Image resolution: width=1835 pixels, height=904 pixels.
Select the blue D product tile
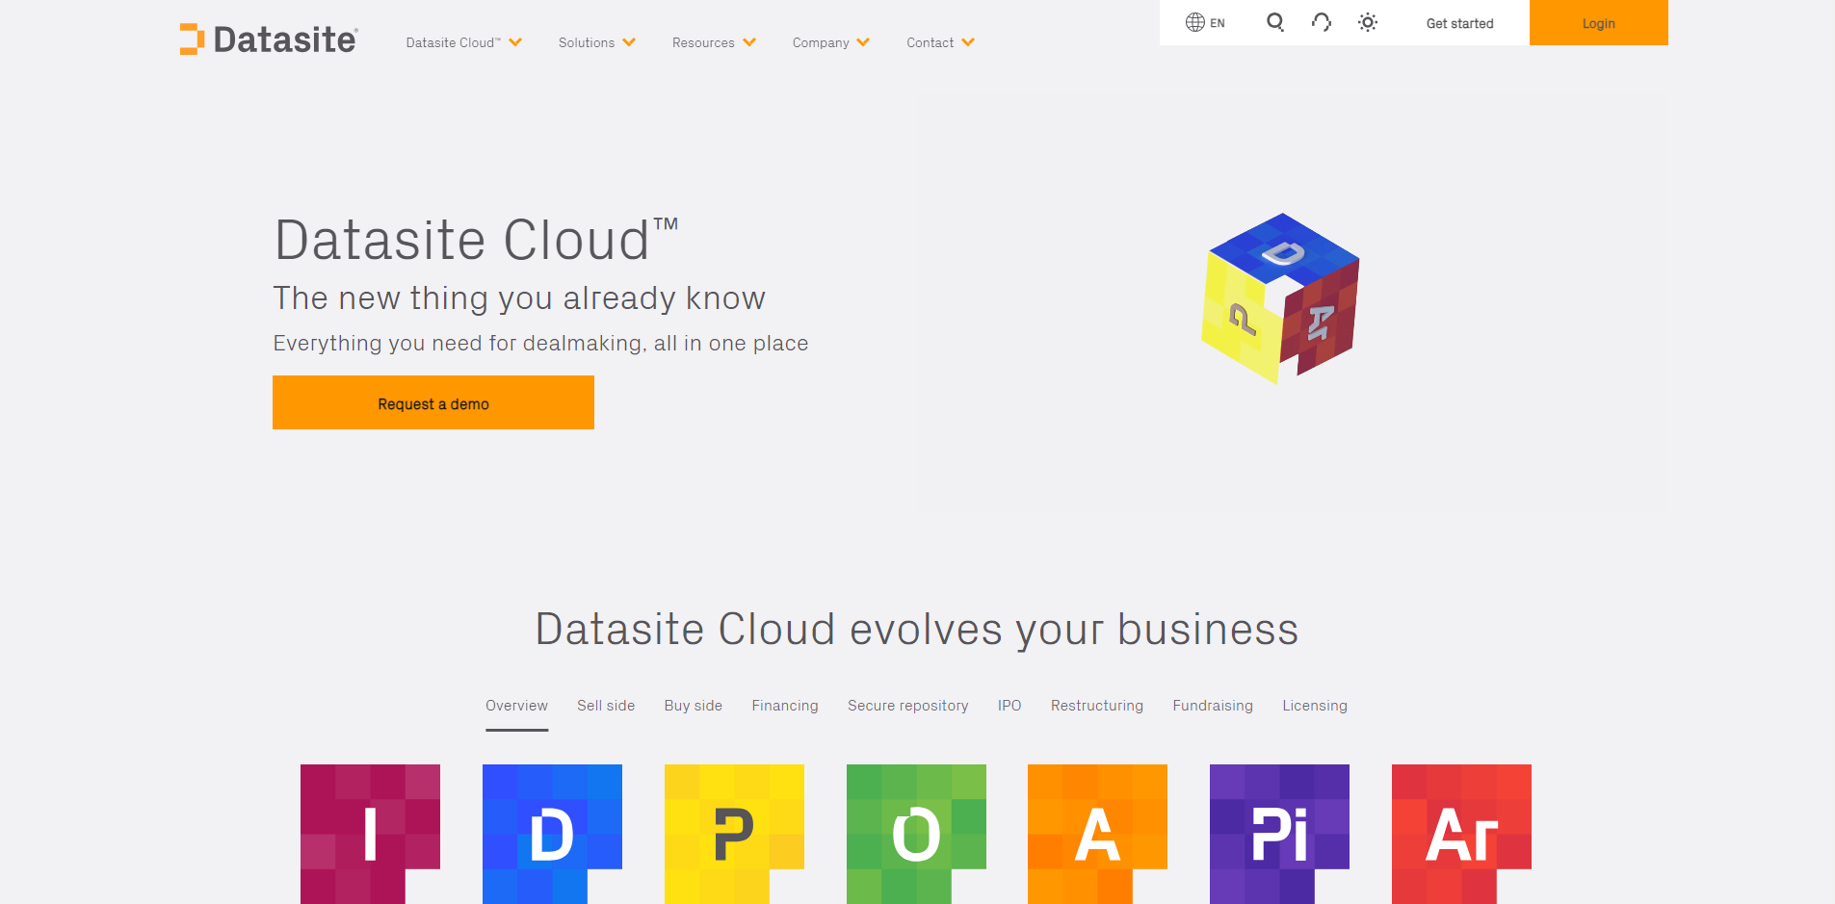552,834
